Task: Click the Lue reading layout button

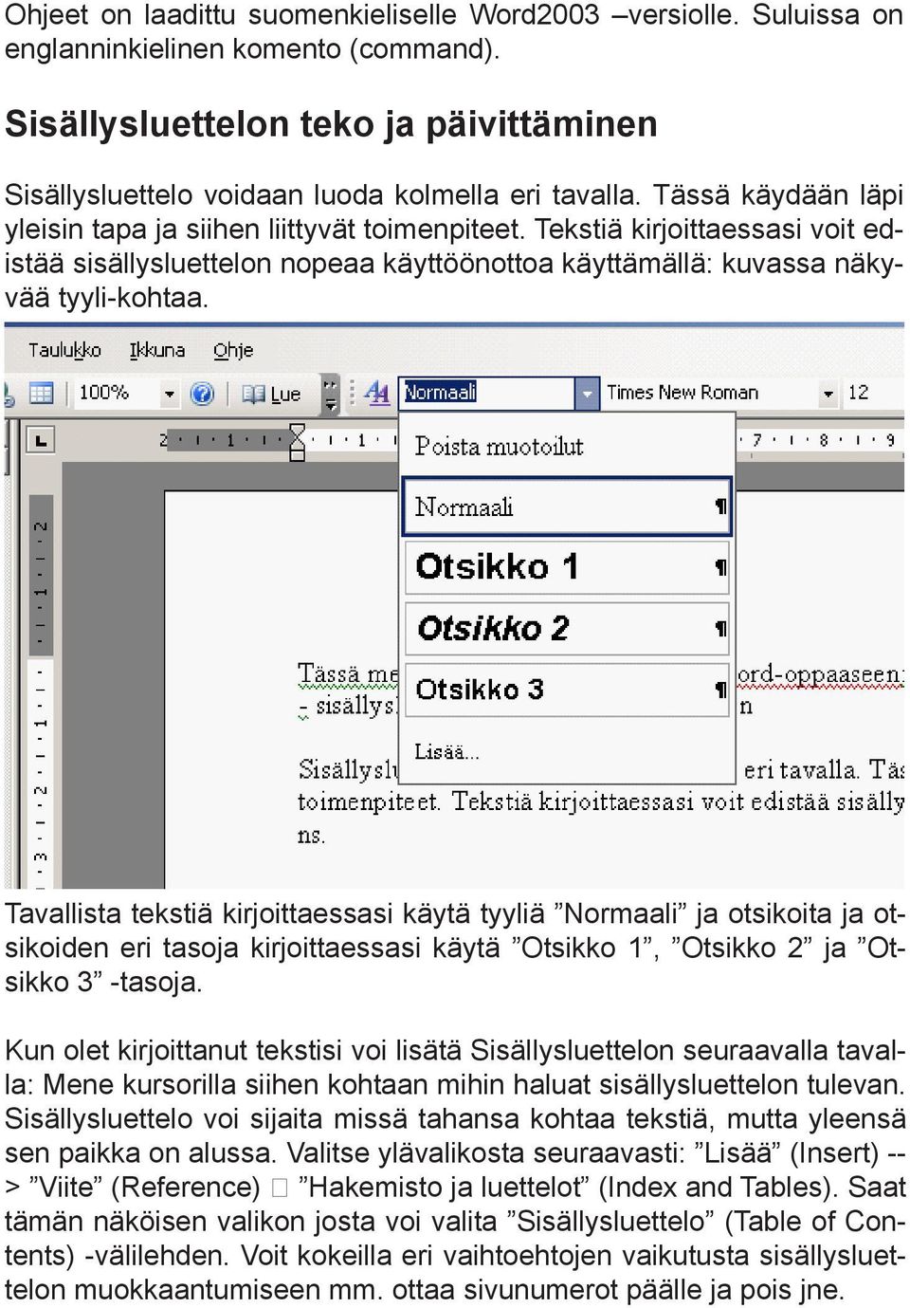Action: [x=272, y=394]
